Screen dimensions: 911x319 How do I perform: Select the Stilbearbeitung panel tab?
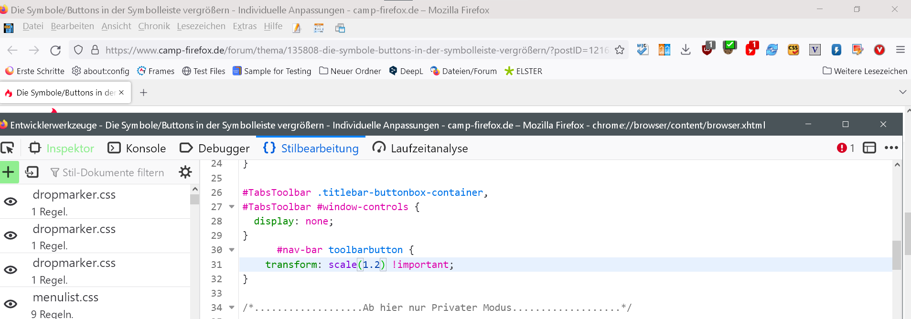click(311, 149)
